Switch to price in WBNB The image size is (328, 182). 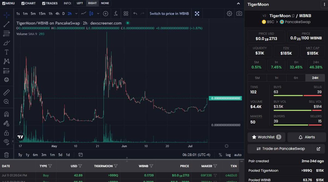169,14
